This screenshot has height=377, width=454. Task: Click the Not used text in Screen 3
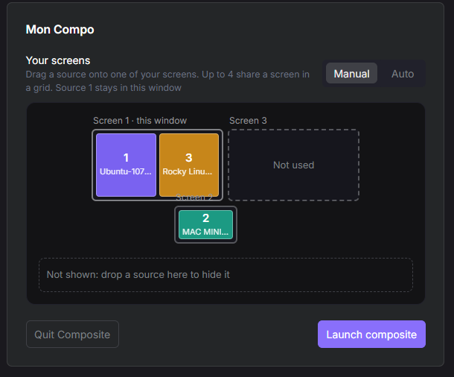coord(293,165)
